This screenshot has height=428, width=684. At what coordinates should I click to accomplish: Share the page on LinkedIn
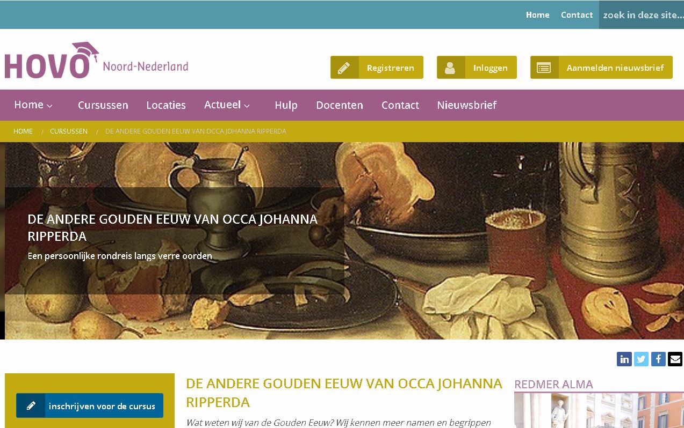[624, 359]
